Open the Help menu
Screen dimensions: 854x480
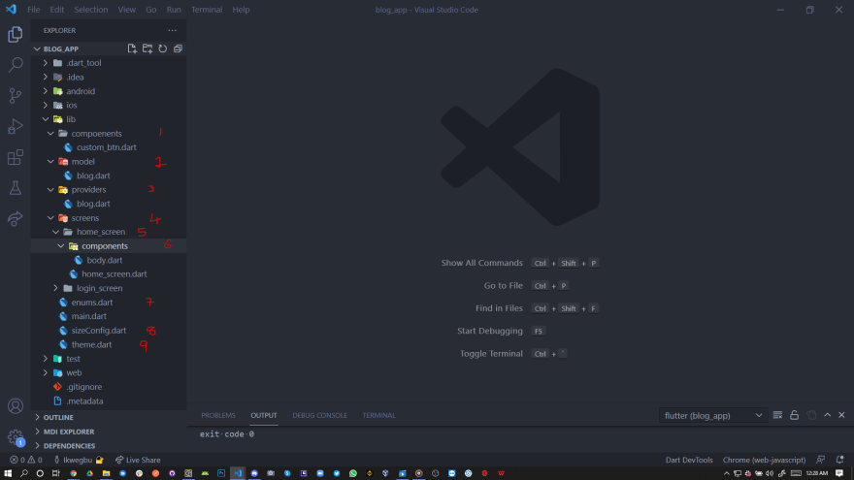[x=241, y=10]
